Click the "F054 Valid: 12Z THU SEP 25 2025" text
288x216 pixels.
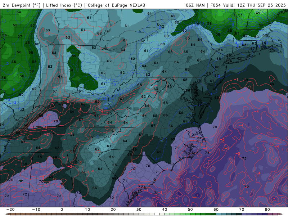click(x=248, y=5)
